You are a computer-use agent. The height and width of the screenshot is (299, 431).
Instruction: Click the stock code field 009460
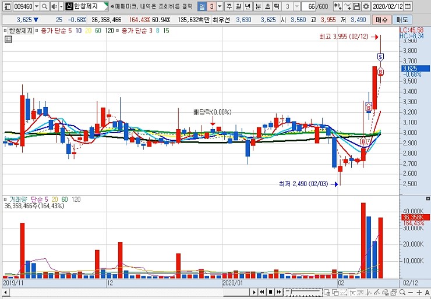(x=23, y=6)
